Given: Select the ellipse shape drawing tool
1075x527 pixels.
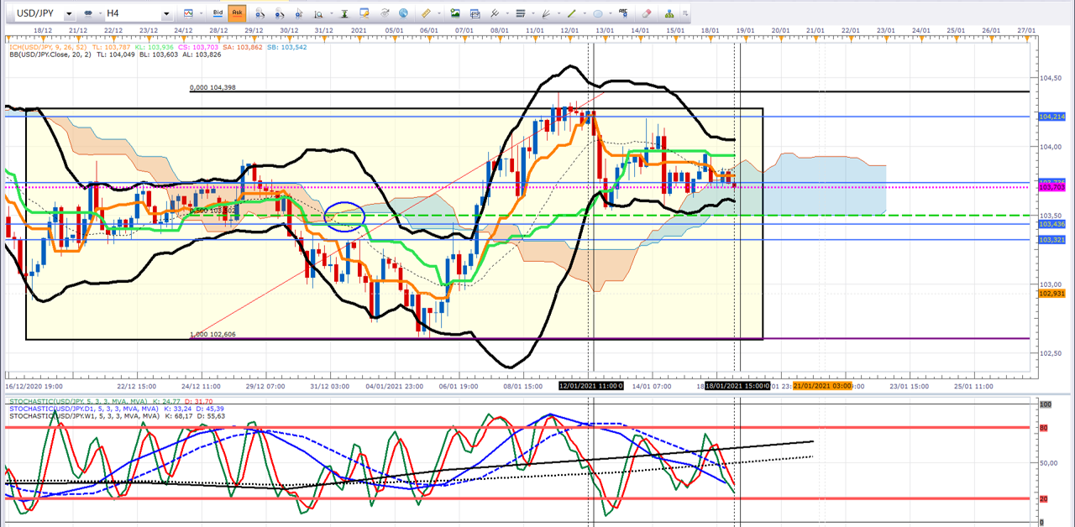Looking at the screenshot, I should 597,13.
